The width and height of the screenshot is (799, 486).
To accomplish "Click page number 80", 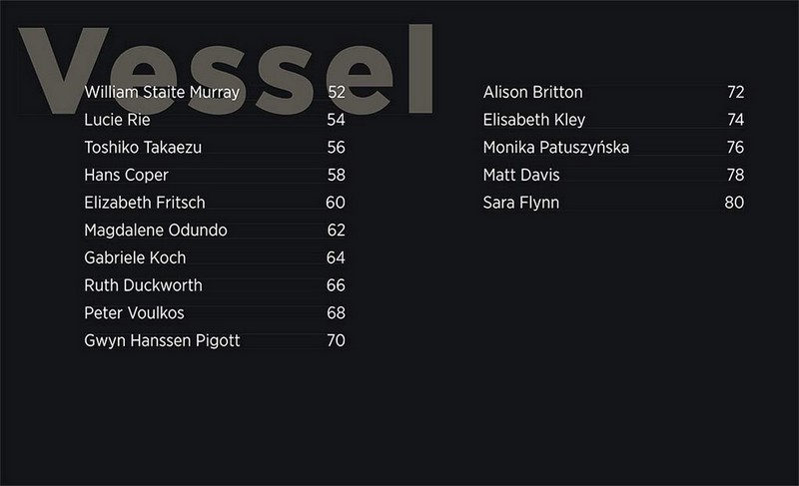I will pos(734,203).
